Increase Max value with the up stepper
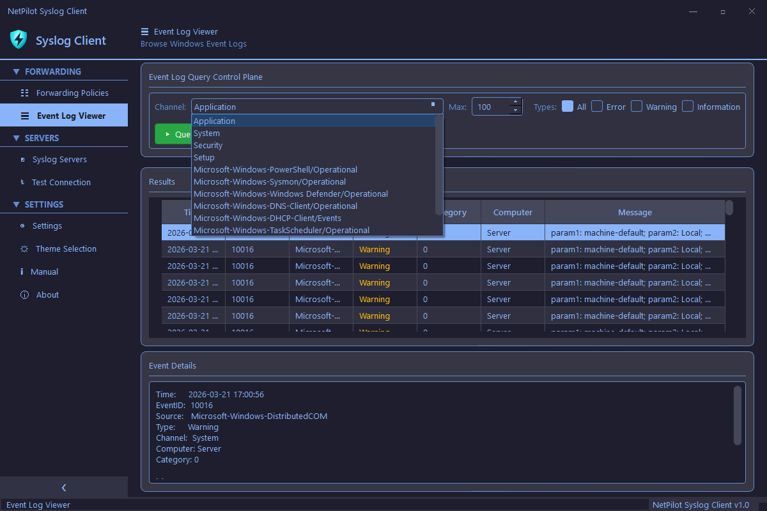 point(515,103)
